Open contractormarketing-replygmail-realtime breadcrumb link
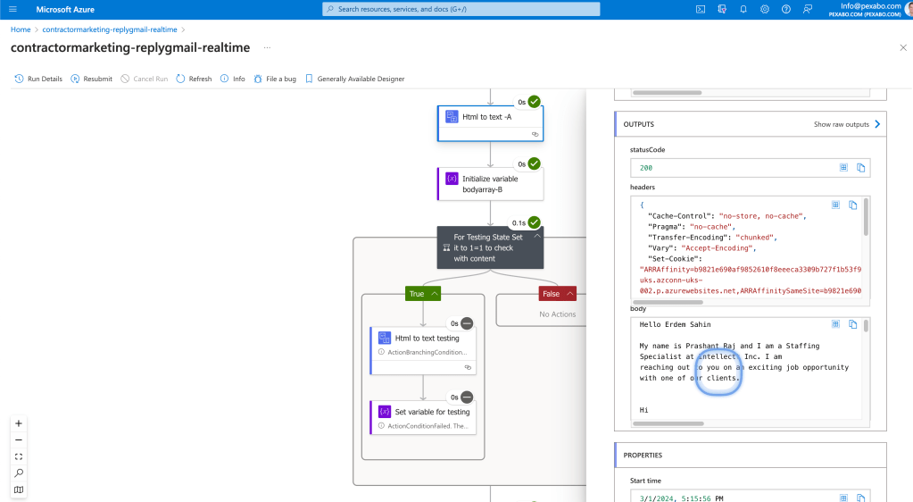 click(110, 29)
